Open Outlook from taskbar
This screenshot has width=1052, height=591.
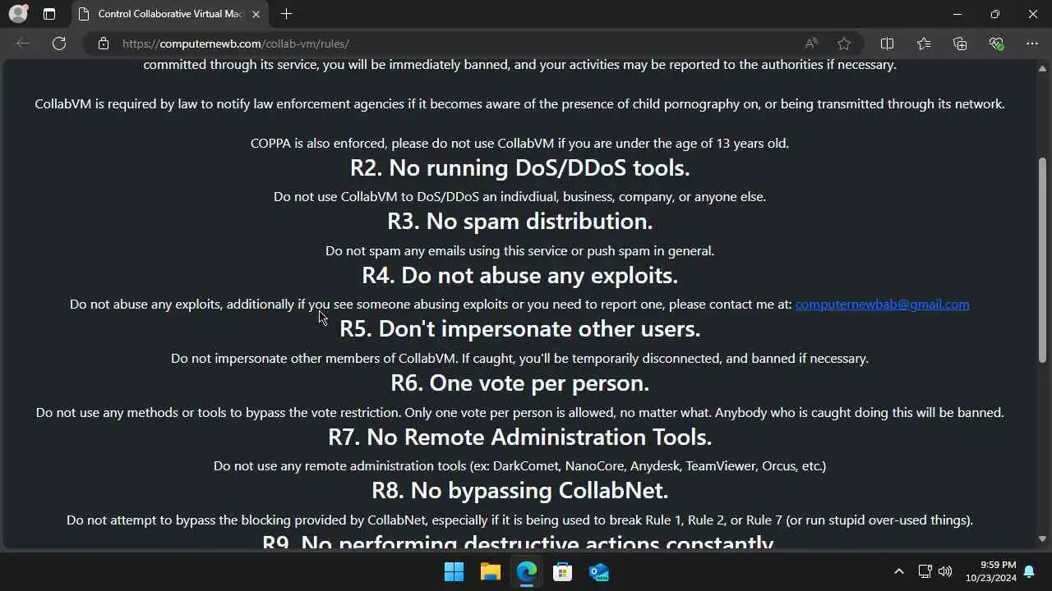click(x=599, y=571)
